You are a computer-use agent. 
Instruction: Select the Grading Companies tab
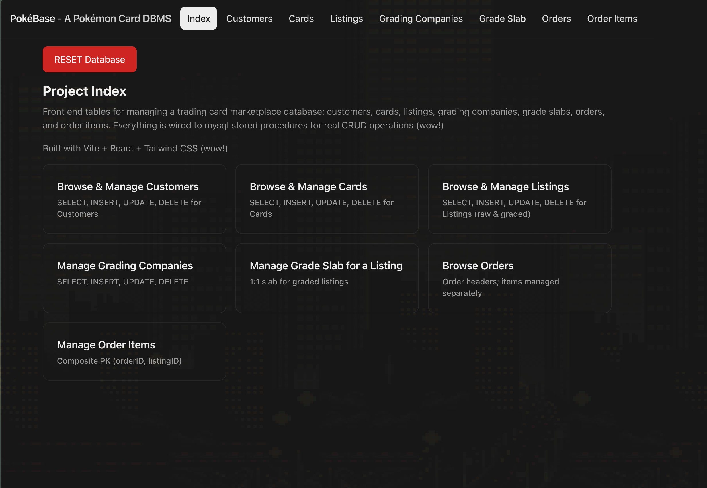coord(421,18)
